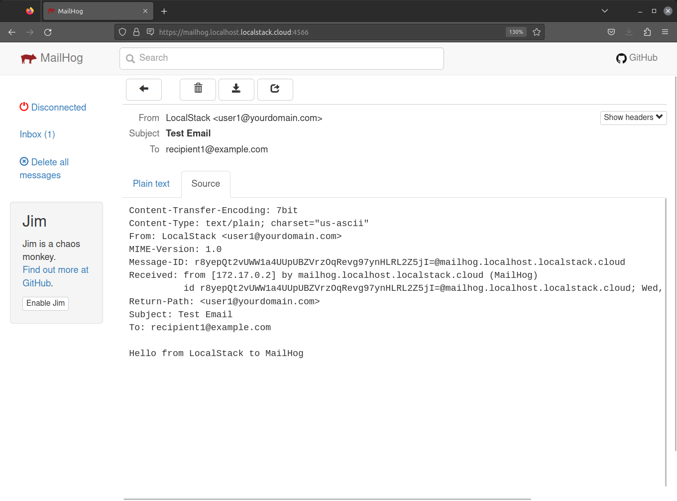Select the MailHog browser tab

coord(98,11)
